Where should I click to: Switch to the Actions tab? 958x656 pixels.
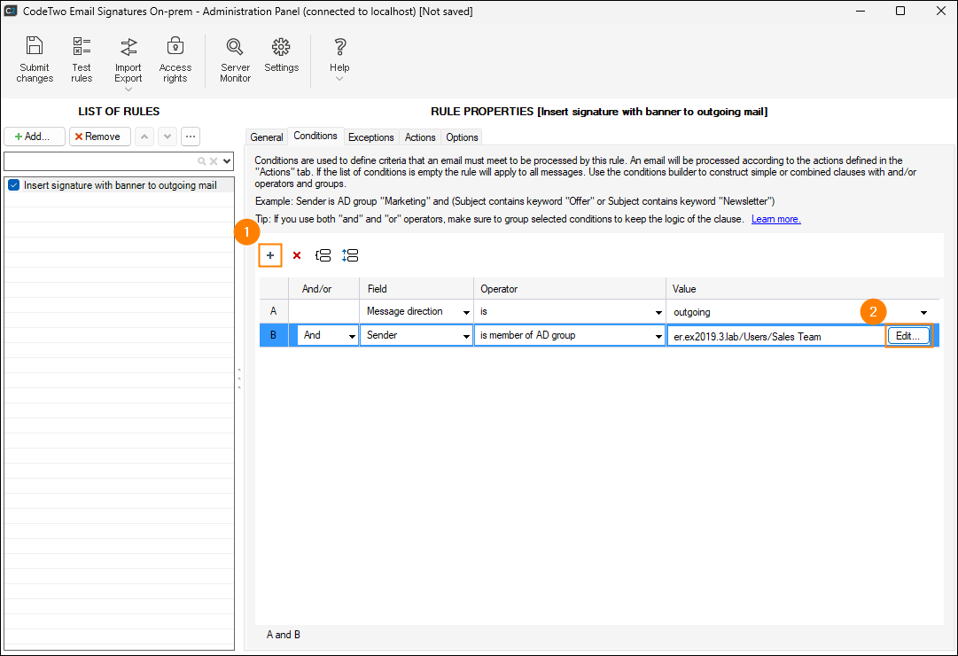tap(420, 137)
